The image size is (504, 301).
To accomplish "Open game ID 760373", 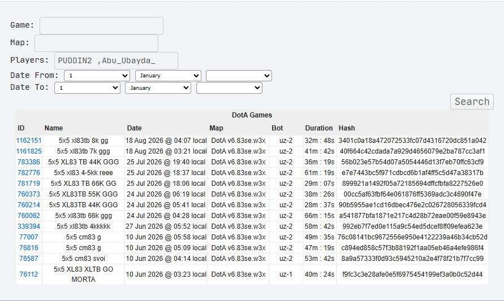I will tap(29, 194).
